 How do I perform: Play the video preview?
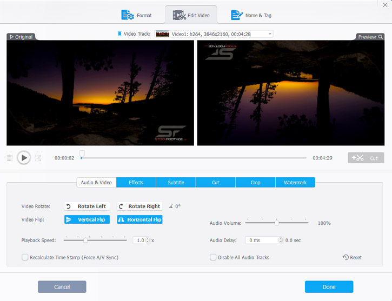(x=24, y=158)
